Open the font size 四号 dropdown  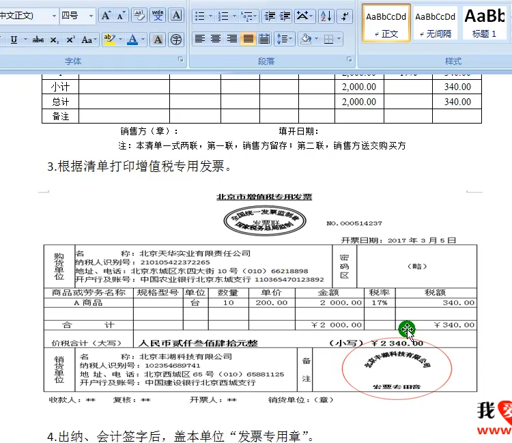pyautogui.click(x=91, y=16)
